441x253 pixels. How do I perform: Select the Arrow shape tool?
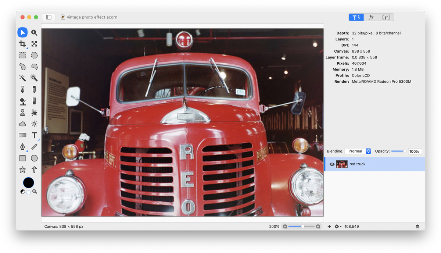click(x=34, y=170)
